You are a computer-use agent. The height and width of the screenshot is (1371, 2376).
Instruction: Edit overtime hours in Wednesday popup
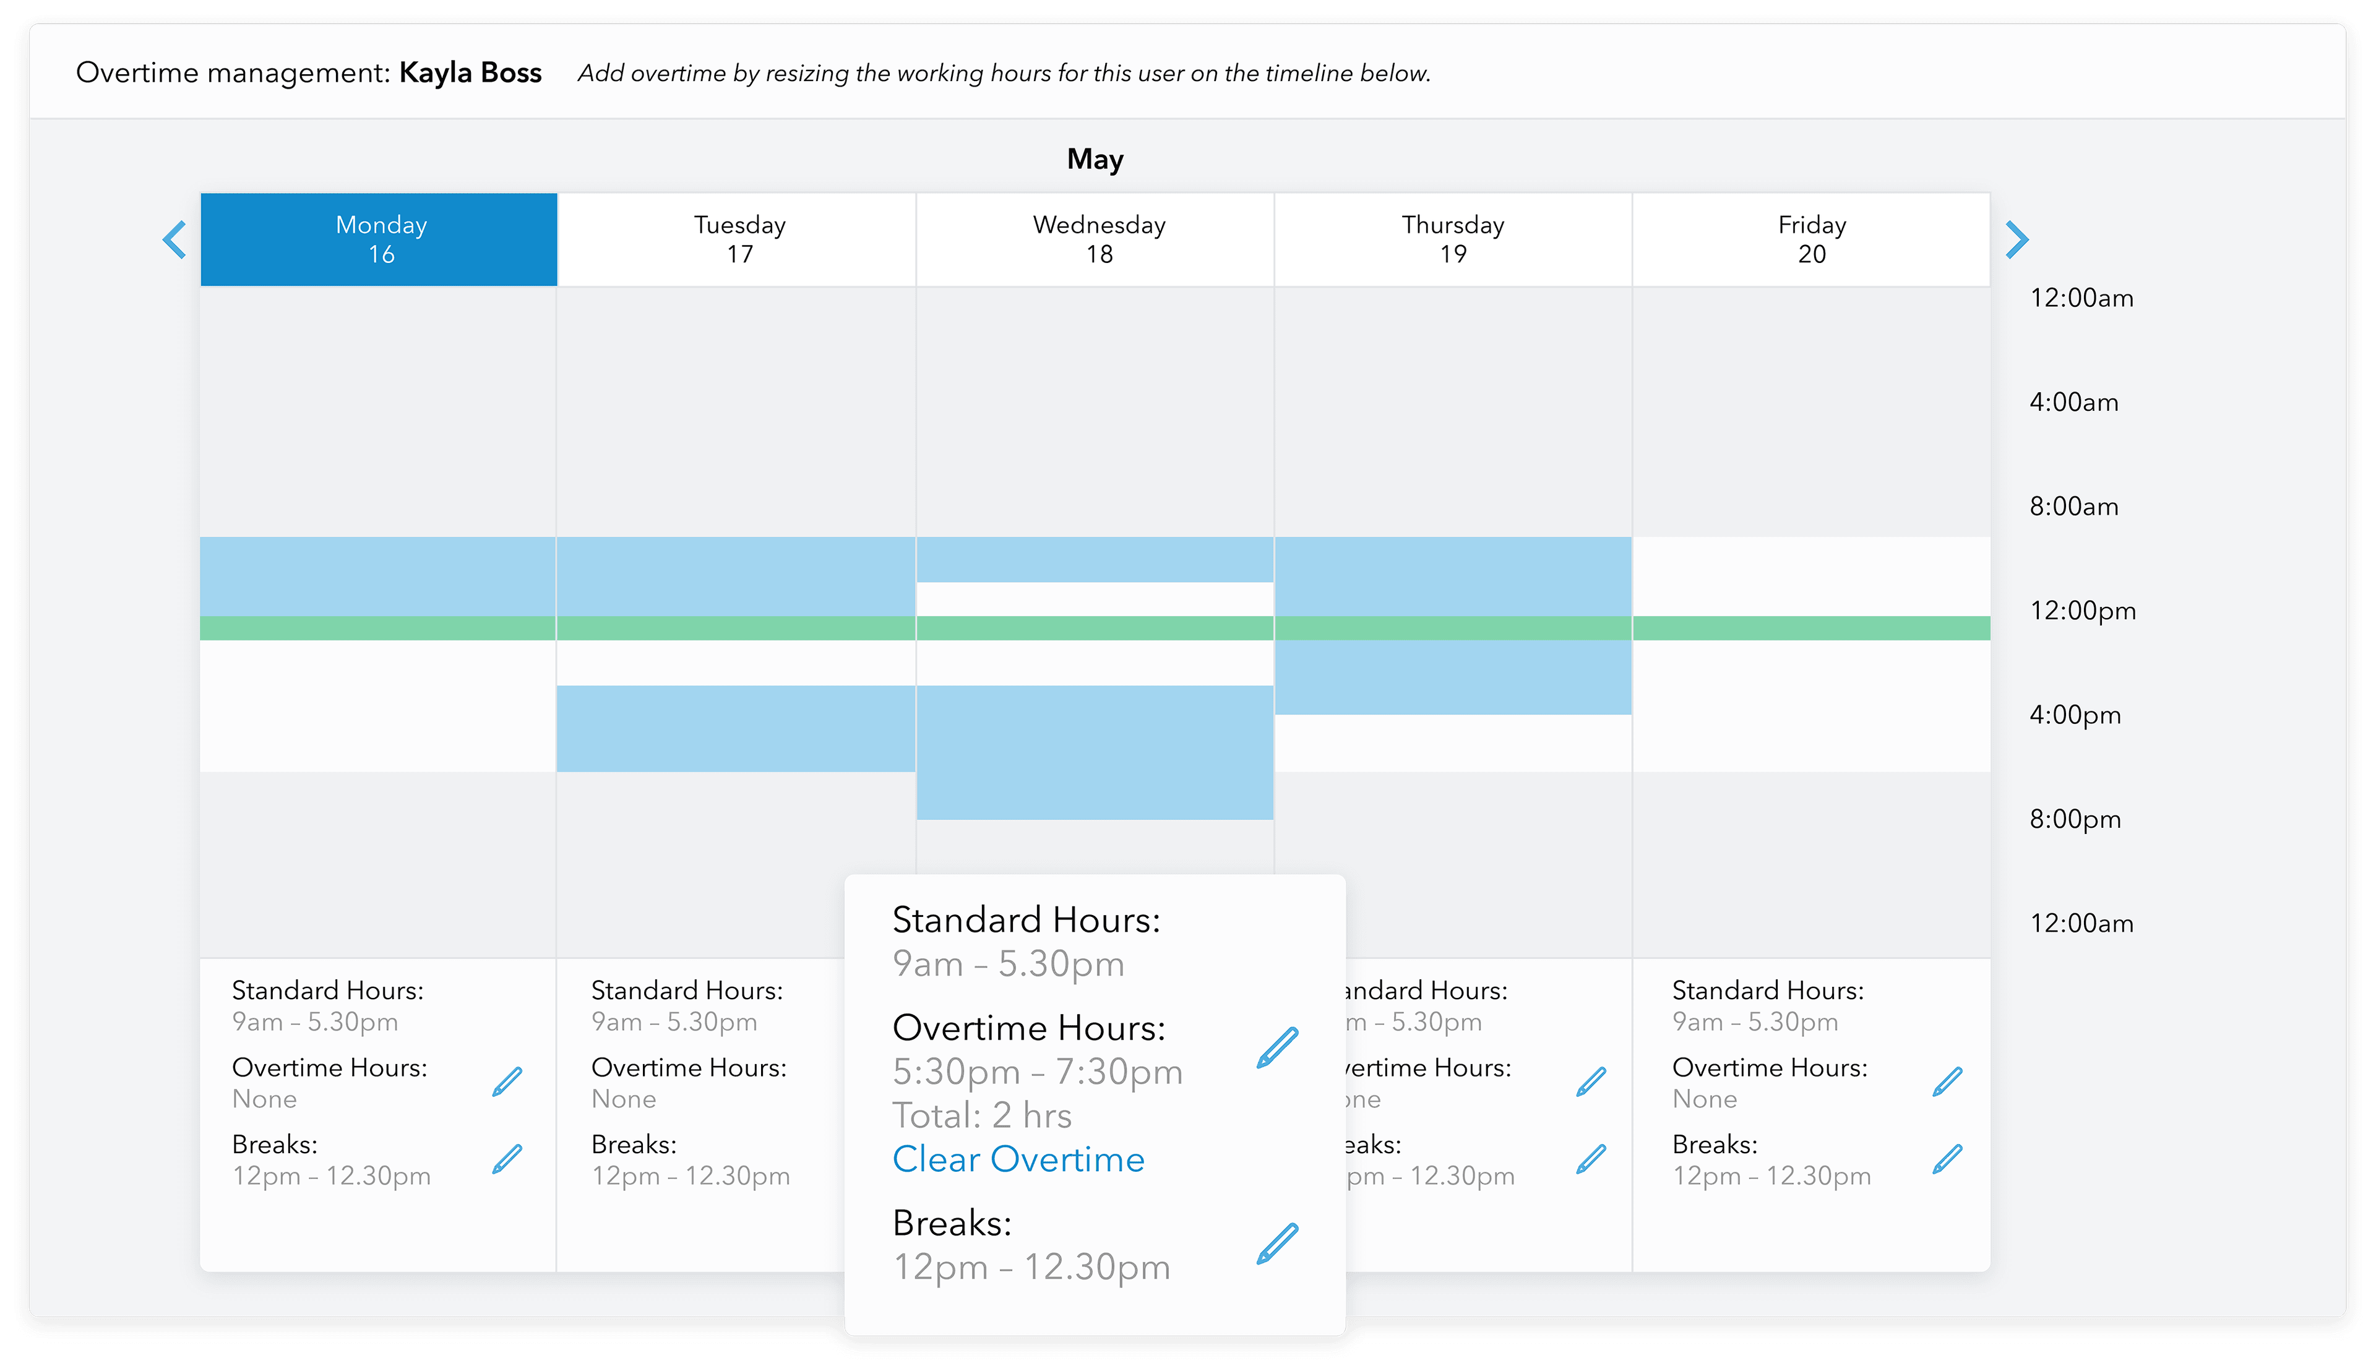coord(1277,1048)
